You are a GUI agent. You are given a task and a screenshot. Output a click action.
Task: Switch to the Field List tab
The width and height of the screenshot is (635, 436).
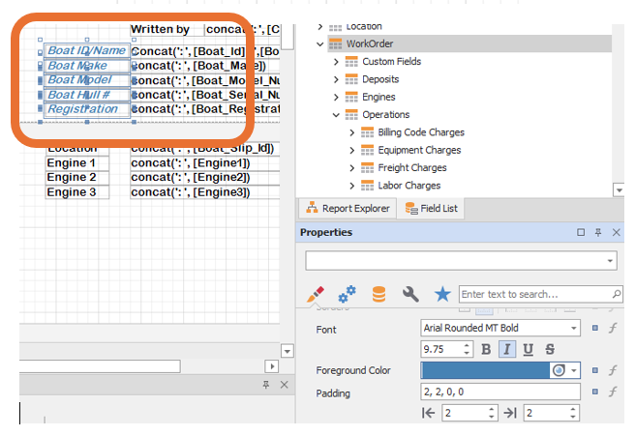(433, 208)
